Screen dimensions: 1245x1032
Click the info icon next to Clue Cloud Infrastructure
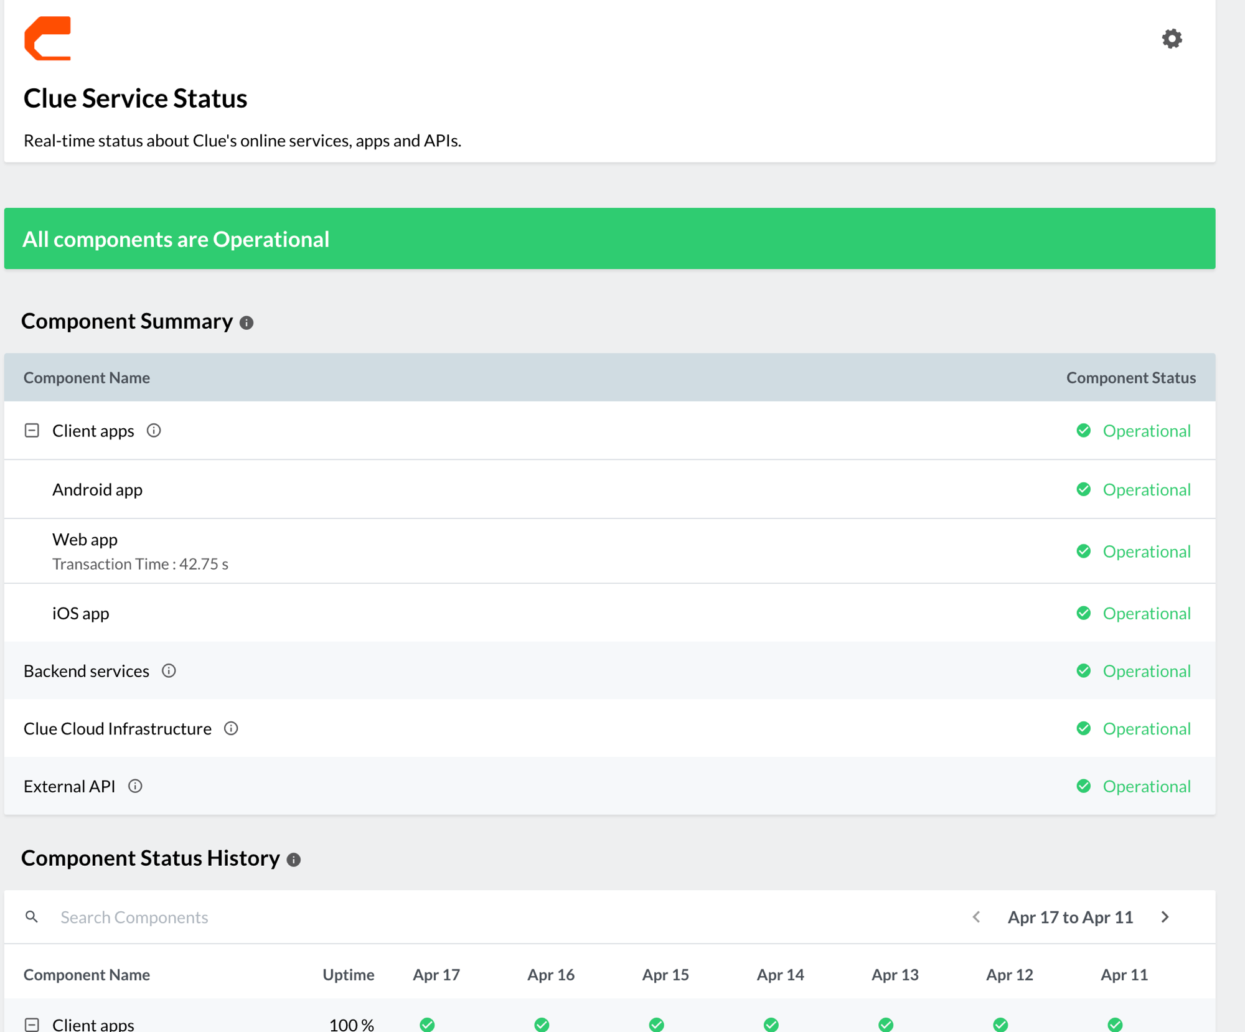[x=231, y=728]
